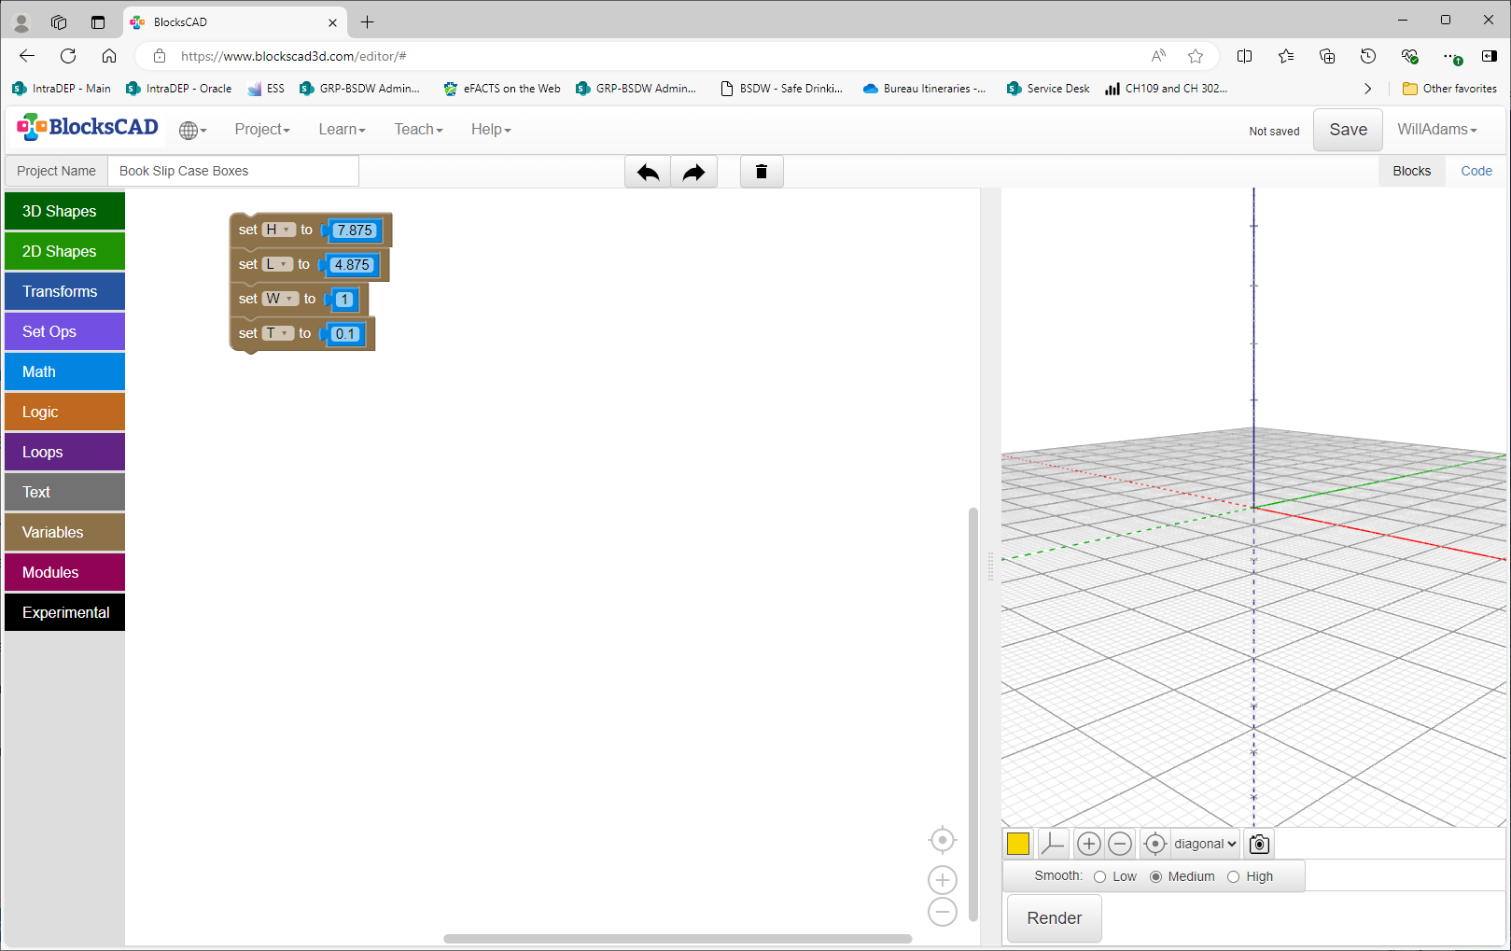Open the browser profile icon
The width and height of the screenshot is (1511, 951).
(x=21, y=21)
